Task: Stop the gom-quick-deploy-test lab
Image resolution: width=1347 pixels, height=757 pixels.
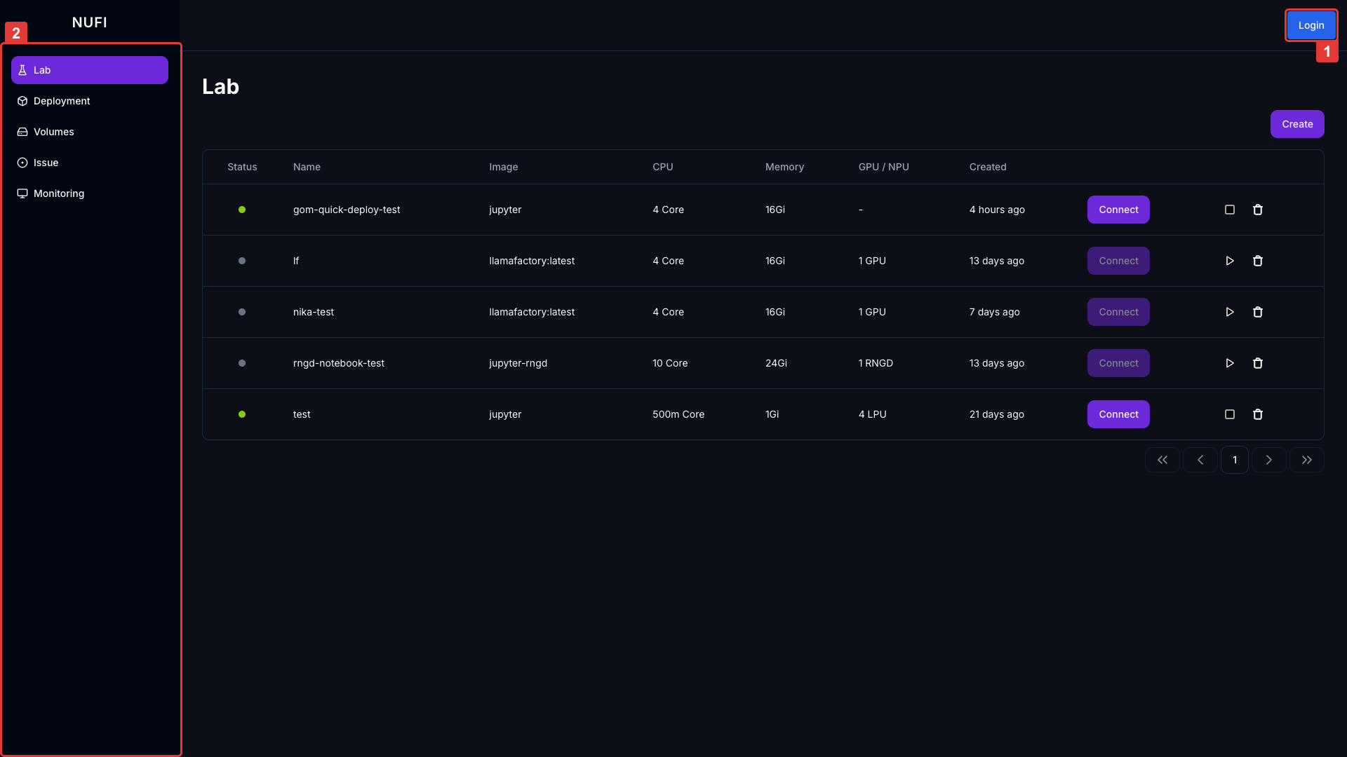Action: point(1229,210)
